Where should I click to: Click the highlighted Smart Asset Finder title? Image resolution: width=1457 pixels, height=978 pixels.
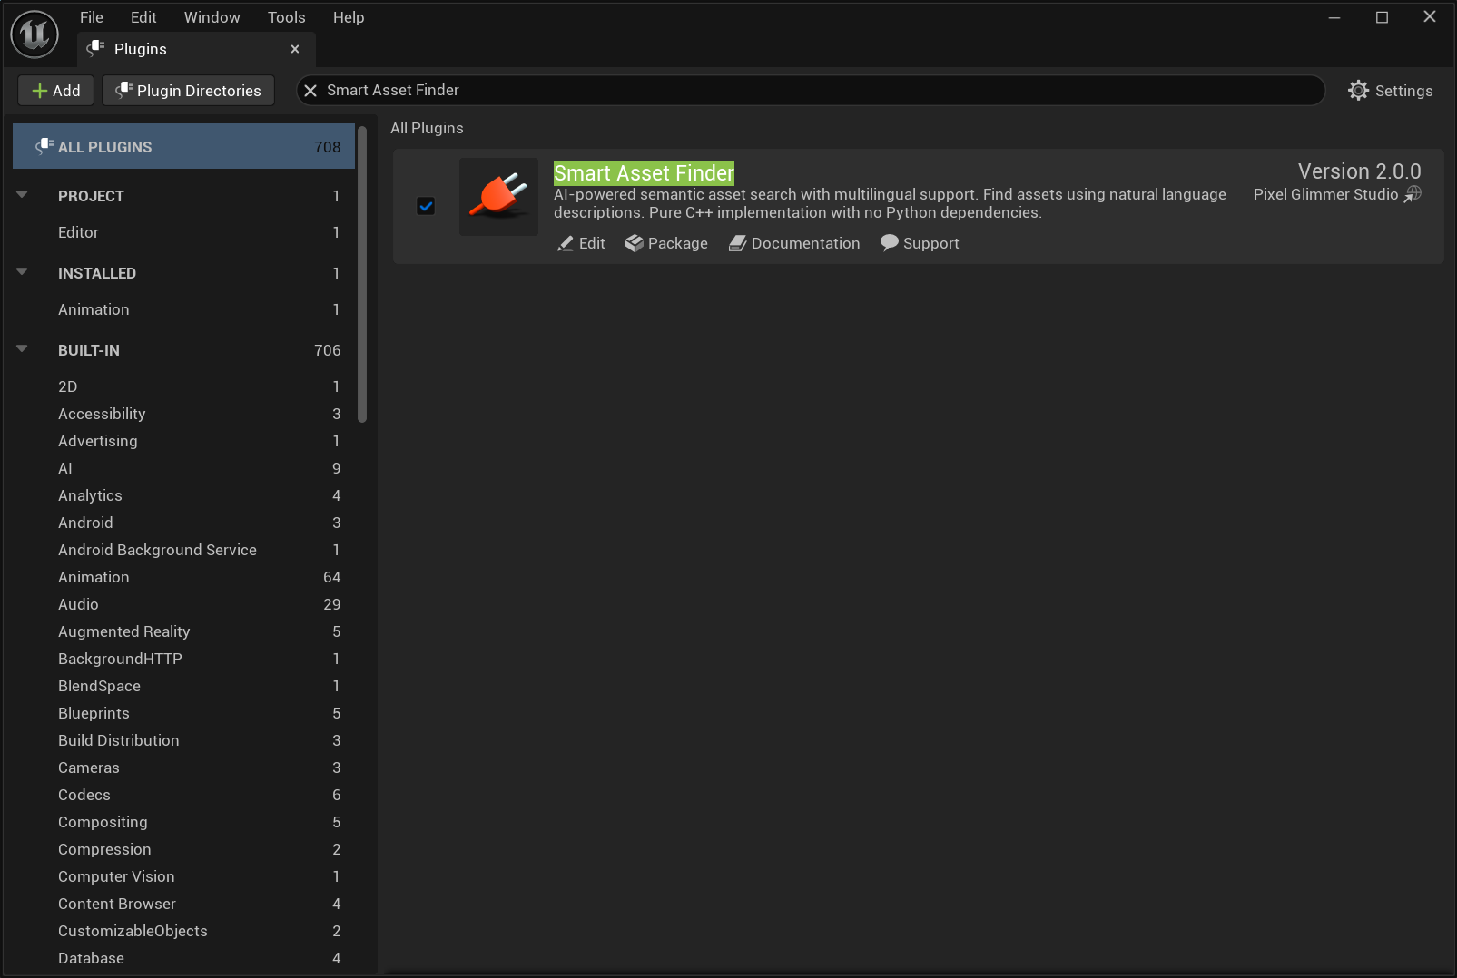(644, 173)
